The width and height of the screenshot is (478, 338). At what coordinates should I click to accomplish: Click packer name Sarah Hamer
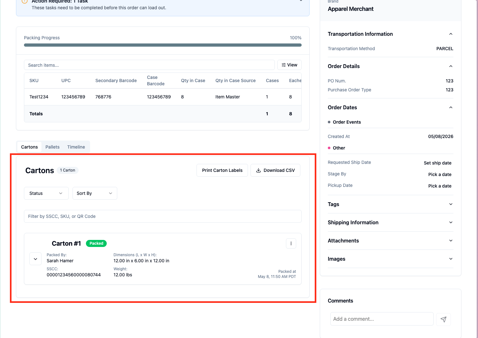pos(60,261)
